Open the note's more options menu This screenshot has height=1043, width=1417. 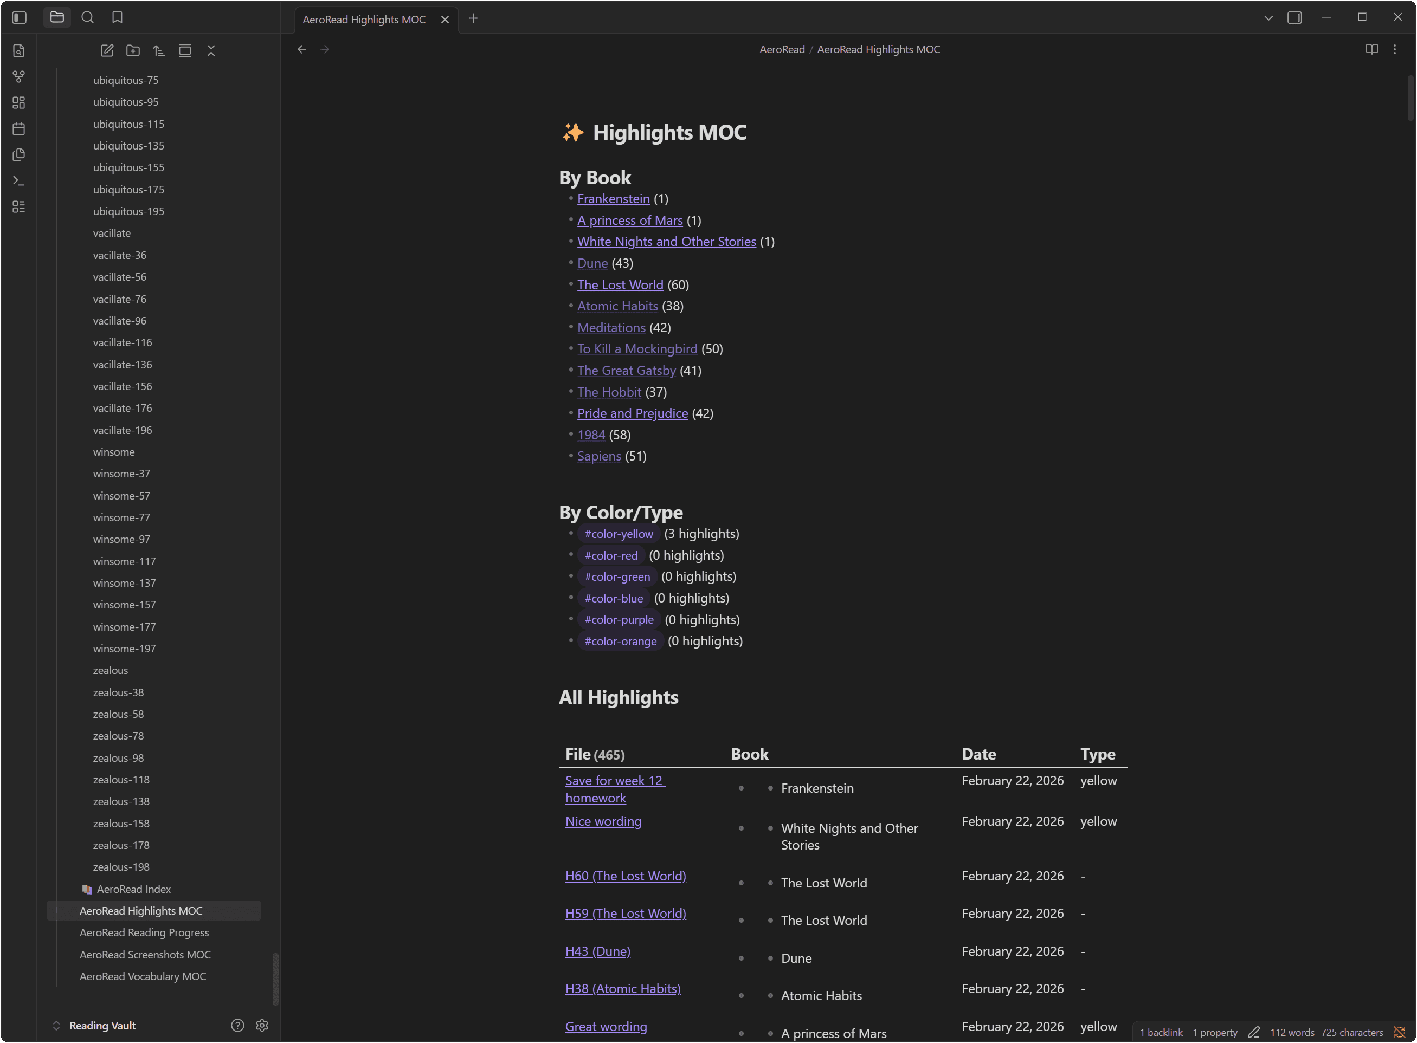1395,49
